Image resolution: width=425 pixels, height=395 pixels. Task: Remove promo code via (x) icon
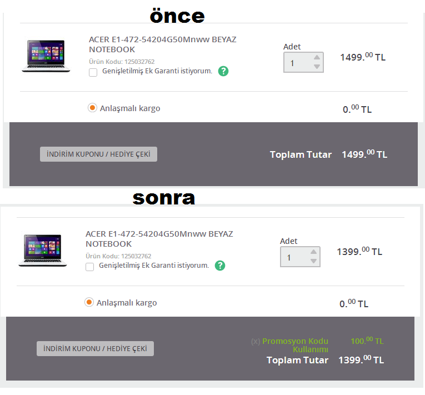point(256,341)
